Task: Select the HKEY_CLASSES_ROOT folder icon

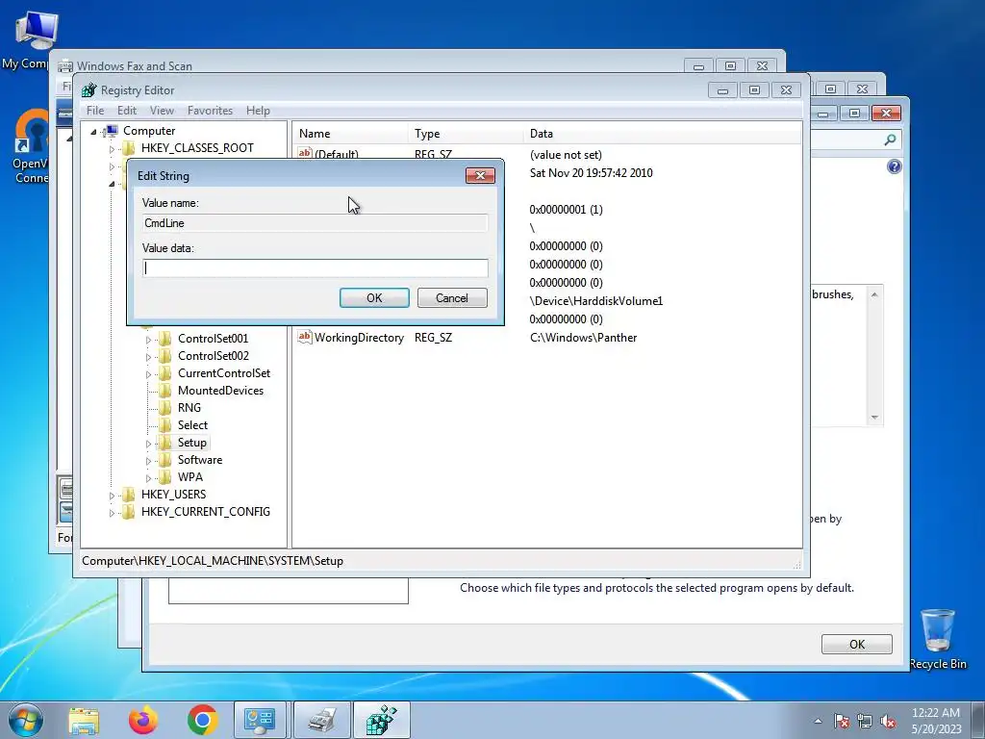Action: click(128, 148)
